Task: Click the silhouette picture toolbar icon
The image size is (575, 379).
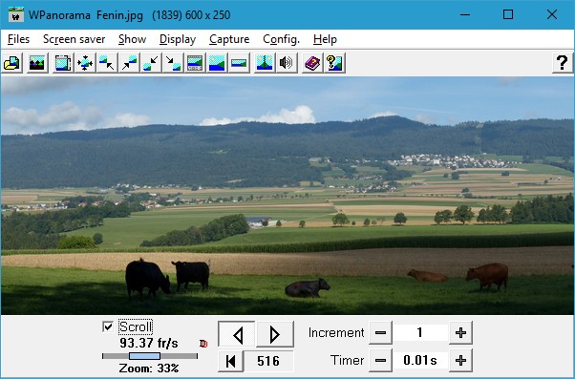Action: (37, 63)
